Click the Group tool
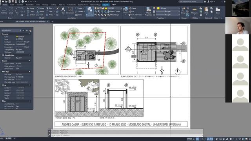 pos(183,11)
